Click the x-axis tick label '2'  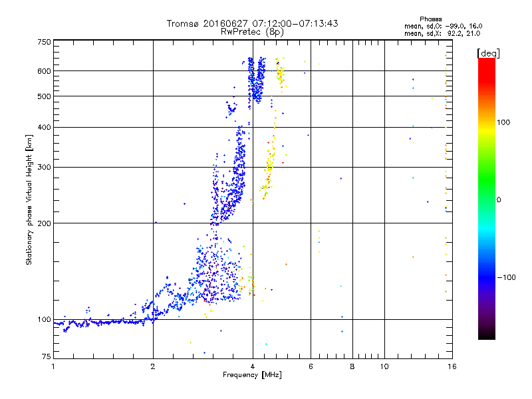click(153, 366)
